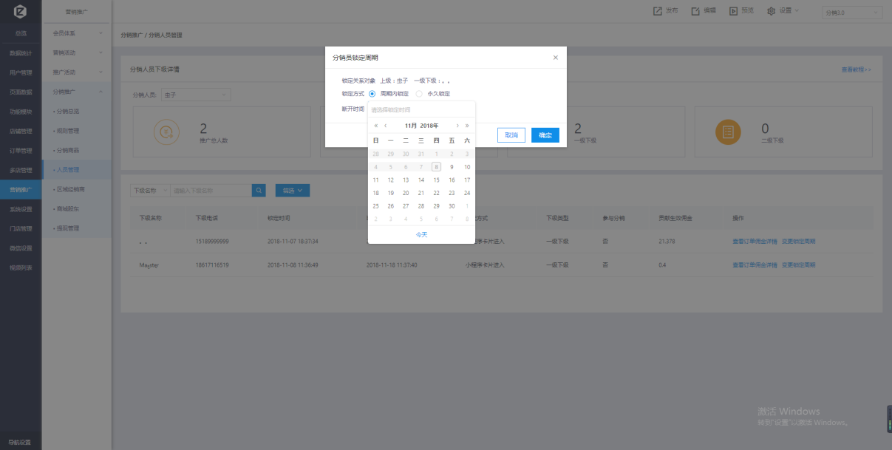This screenshot has height=450, width=892.
Task: Go to next month in the calendar
Action: click(457, 126)
